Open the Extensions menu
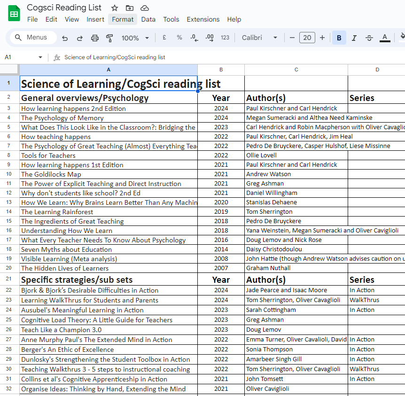Viewport: 405px width, 396px height. (203, 19)
